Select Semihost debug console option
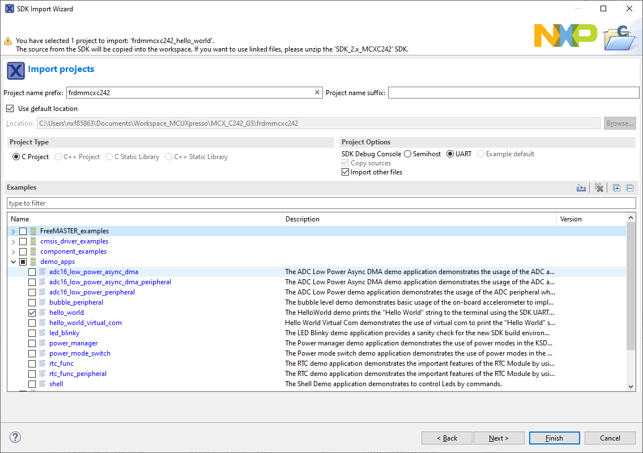The image size is (643, 453). click(408, 154)
